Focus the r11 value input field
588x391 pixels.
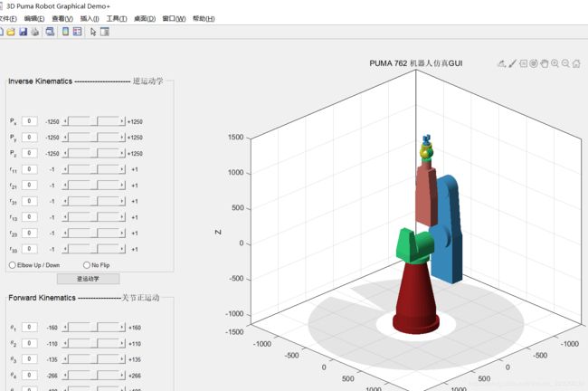point(29,169)
